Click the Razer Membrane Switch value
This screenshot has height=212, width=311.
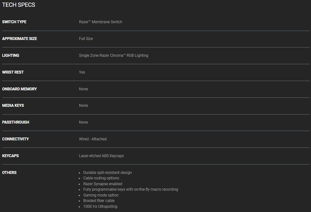100,22
